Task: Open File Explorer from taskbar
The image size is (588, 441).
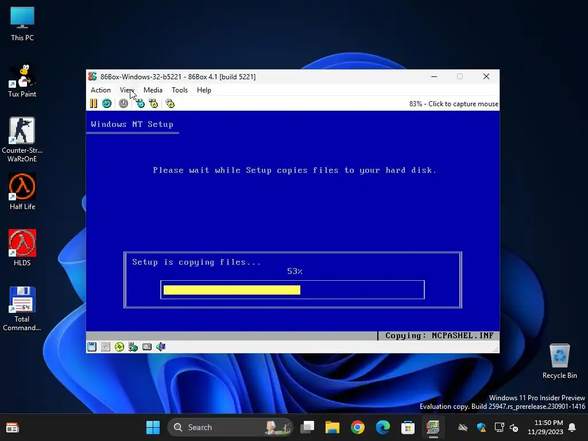Action: [332, 427]
